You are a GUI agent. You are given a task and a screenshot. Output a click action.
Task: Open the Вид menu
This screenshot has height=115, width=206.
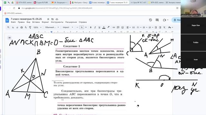tap(28, 22)
